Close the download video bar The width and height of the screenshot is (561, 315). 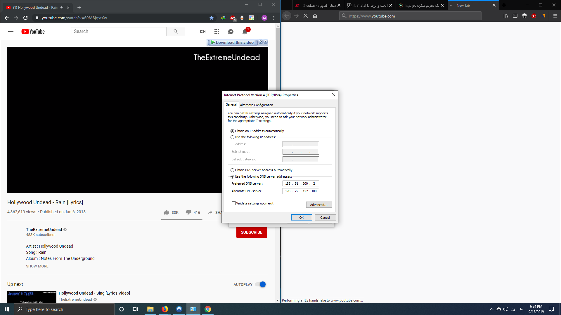coord(265,42)
